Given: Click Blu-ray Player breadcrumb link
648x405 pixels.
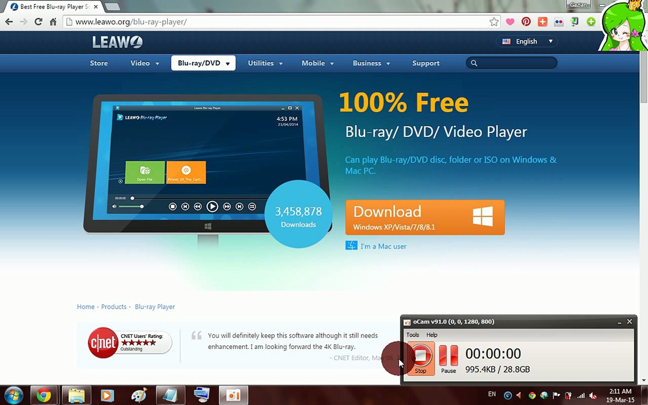Looking at the screenshot, I should tap(154, 307).
